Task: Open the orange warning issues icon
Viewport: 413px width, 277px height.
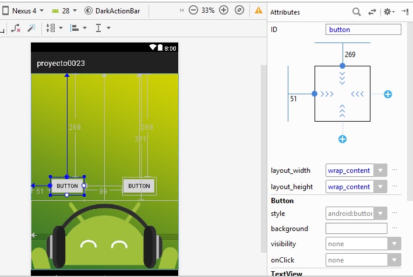Action: 259,10
